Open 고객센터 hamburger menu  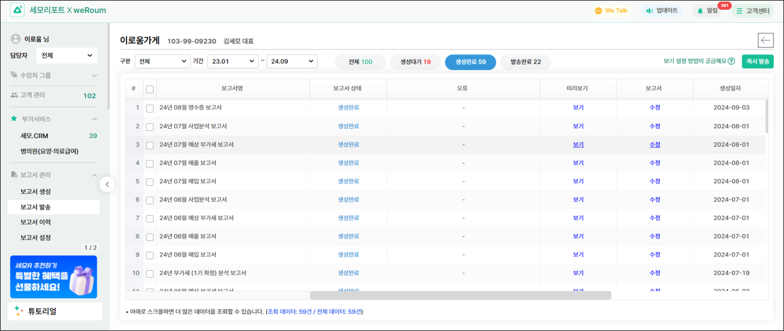tap(739, 11)
